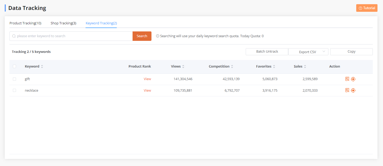Click the search magnifier in the keyword field
This screenshot has height=166, width=383.
click(13, 36)
